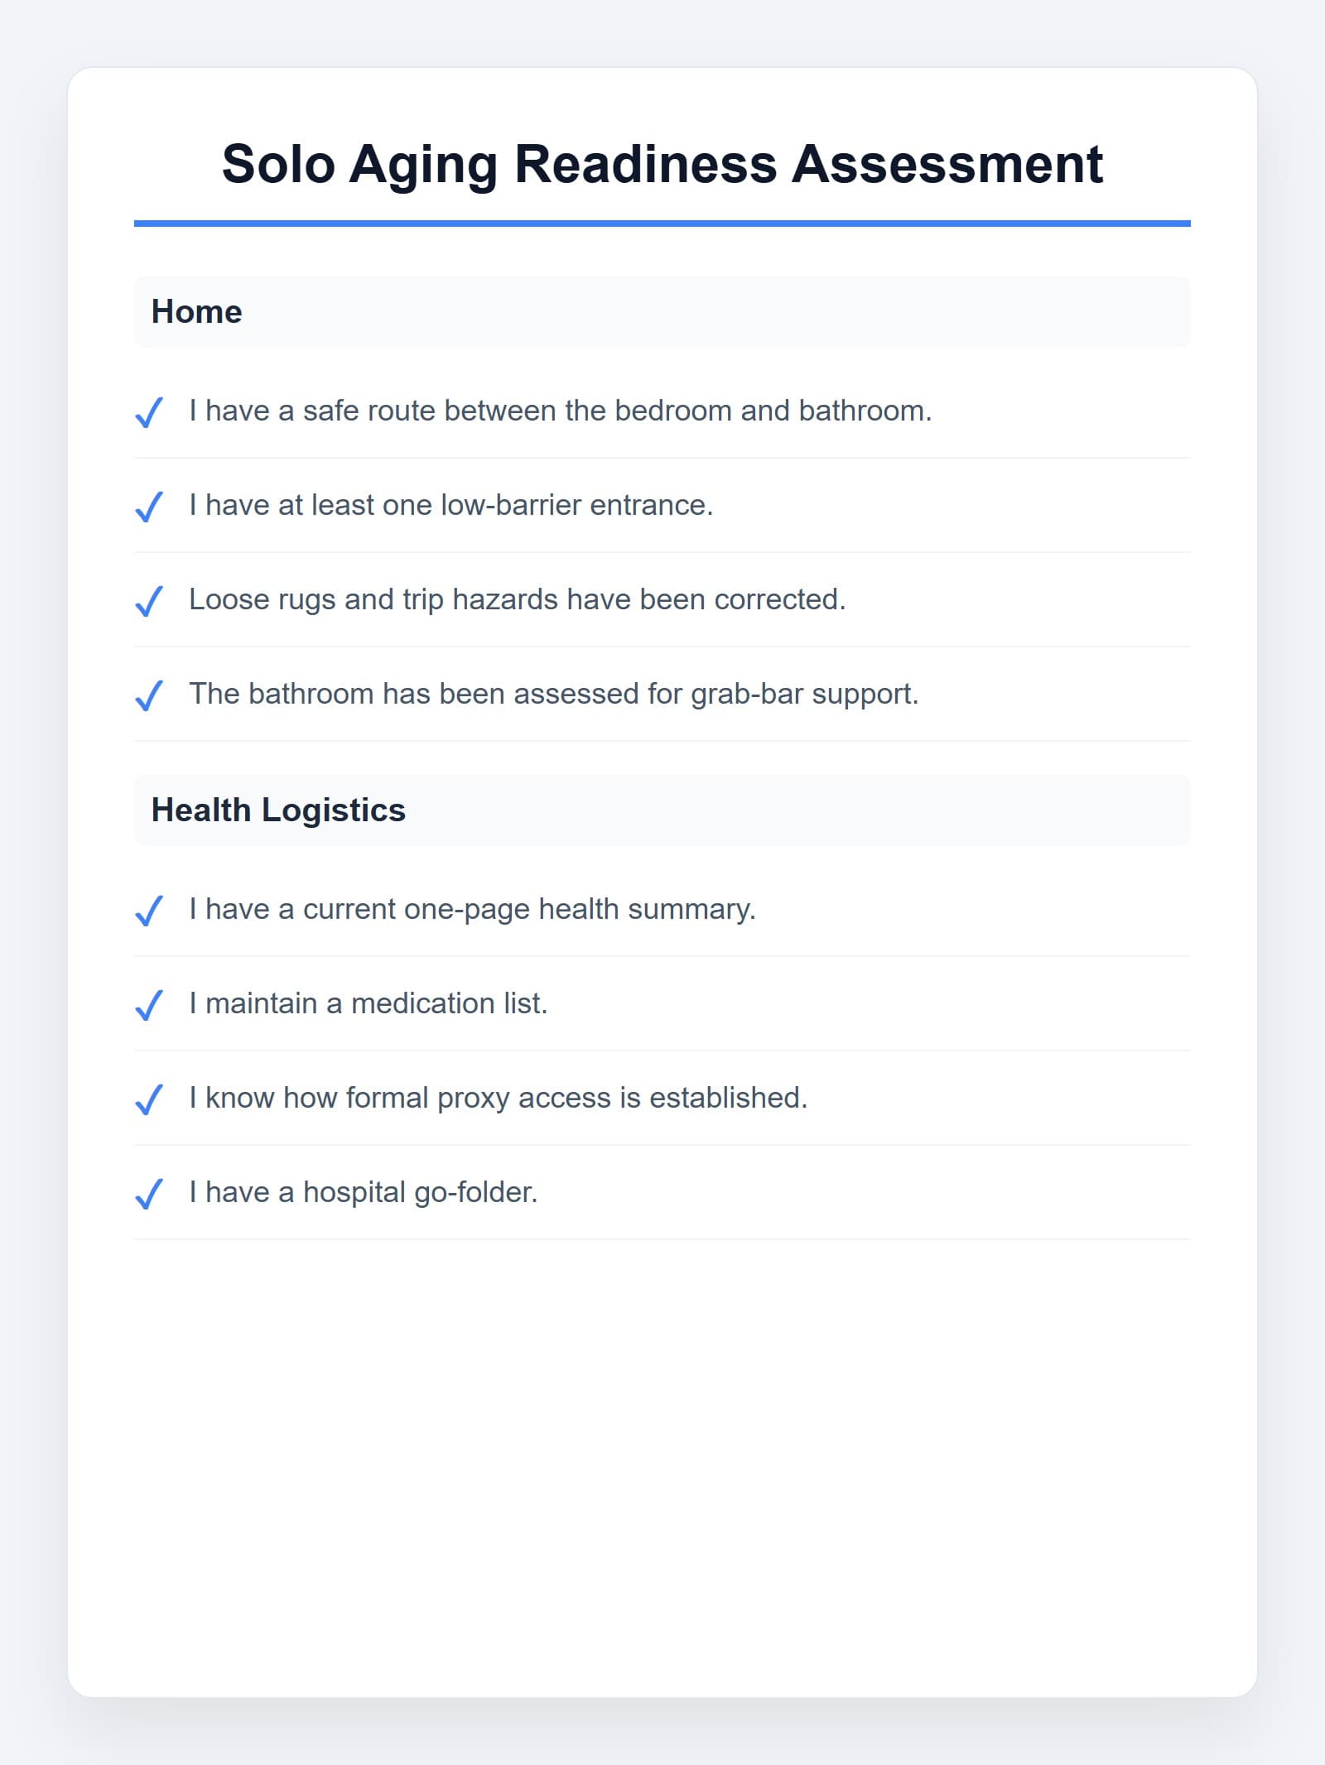This screenshot has height=1765, width=1325.
Task: Click the checkmark for medication list
Action: point(149,1004)
